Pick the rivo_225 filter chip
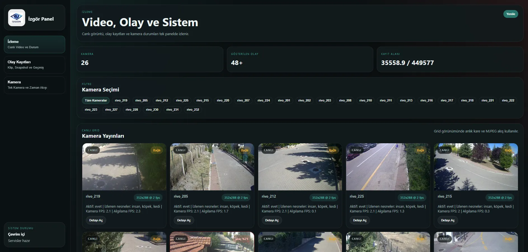 tap(182, 100)
